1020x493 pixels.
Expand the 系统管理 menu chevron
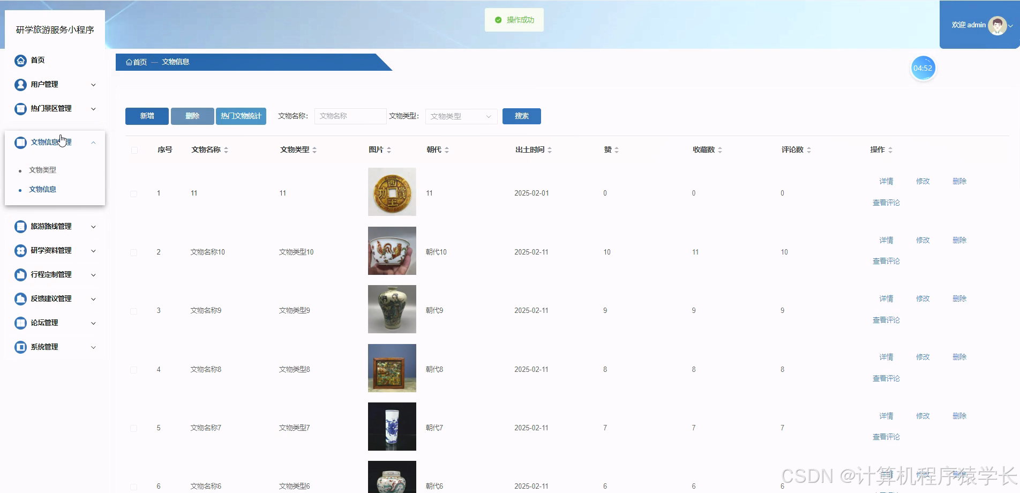click(93, 347)
